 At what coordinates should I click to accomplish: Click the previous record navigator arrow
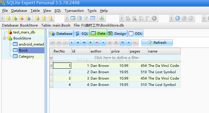65,43
